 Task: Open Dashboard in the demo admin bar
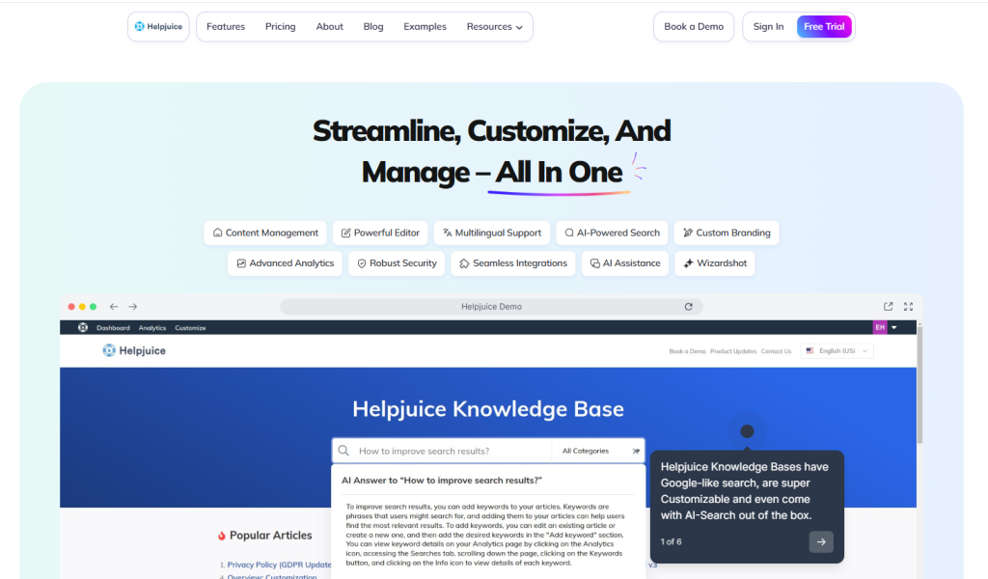point(114,327)
